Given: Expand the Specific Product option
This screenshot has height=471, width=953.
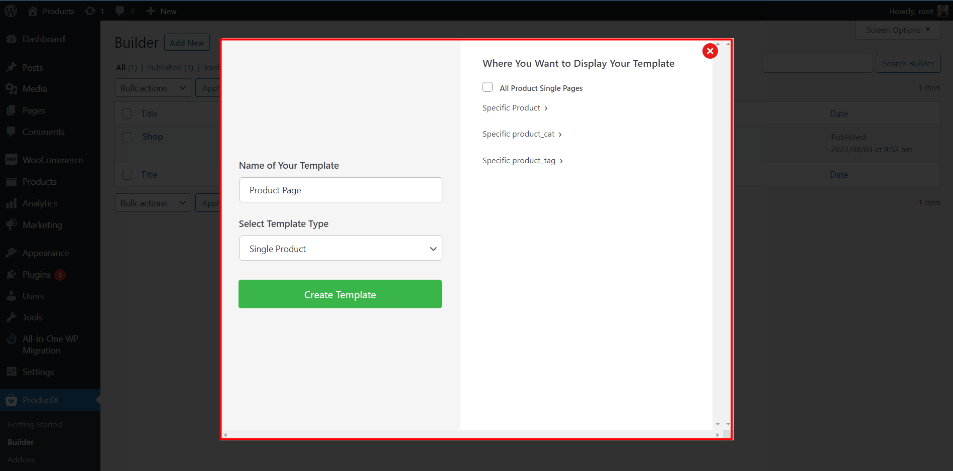Looking at the screenshot, I should (515, 108).
